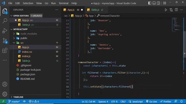Open the View menu

pyautogui.click(x=39, y=3)
